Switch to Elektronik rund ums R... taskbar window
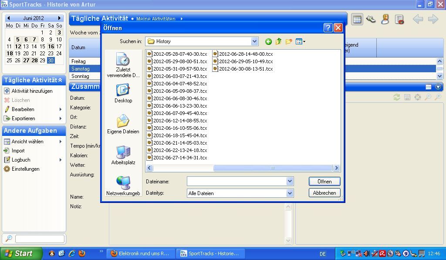Image resolution: width=446 pixels, height=260 pixels. click(x=141, y=253)
